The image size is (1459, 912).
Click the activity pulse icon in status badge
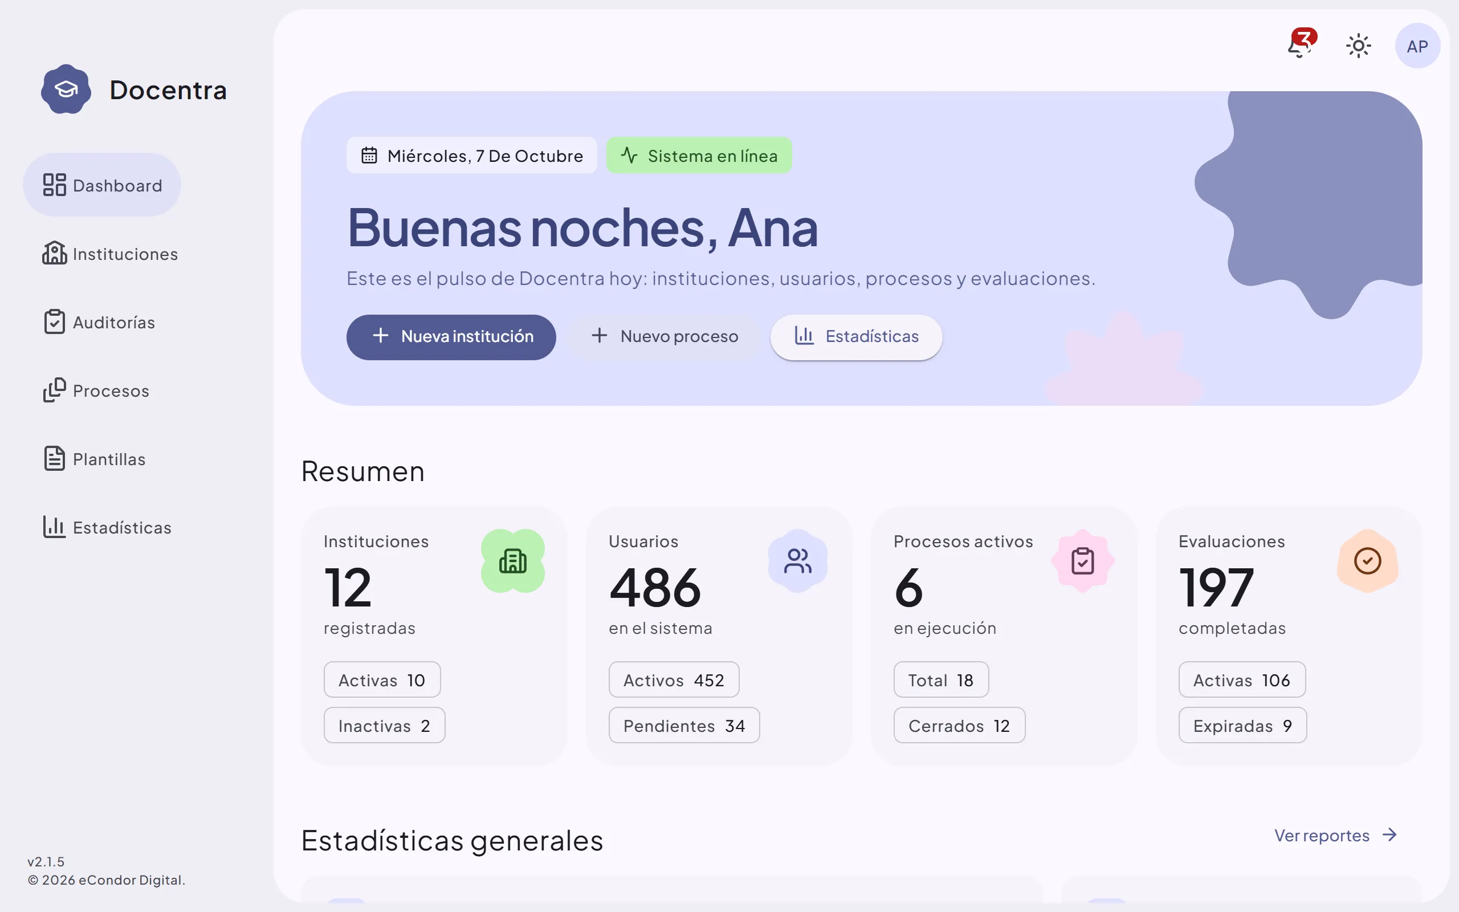tap(629, 155)
